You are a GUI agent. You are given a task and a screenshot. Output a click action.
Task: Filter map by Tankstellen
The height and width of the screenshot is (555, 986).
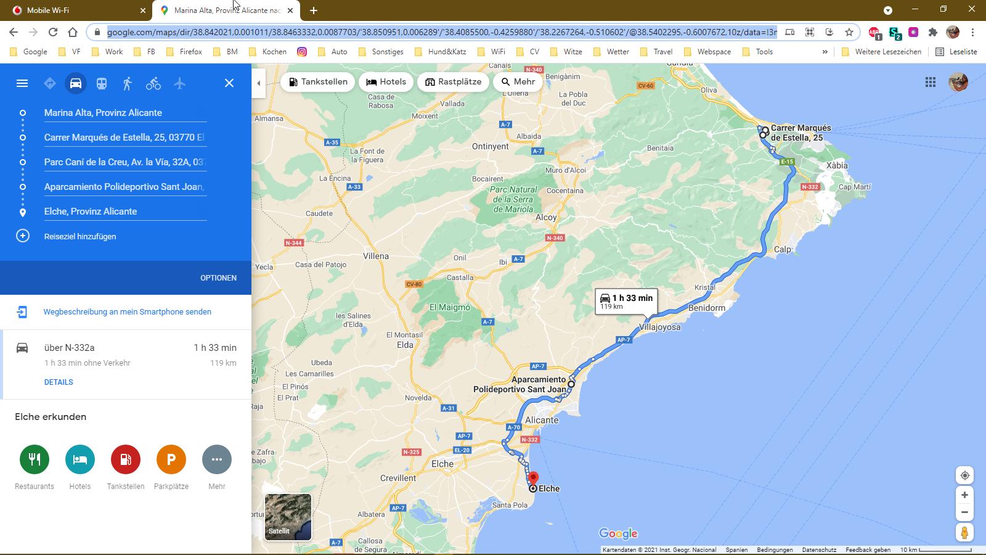pos(318,82)
